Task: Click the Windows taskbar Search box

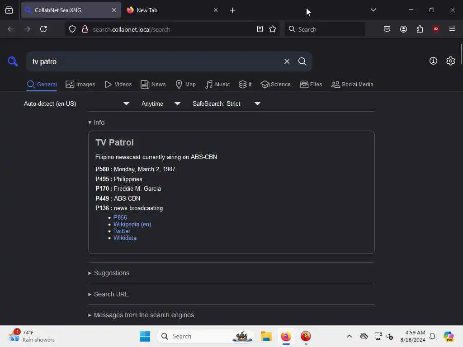Action: pos(206,336)
